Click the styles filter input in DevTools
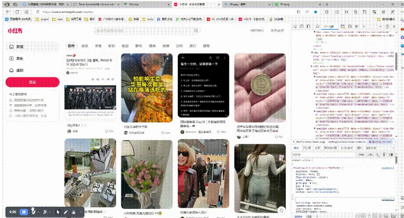This screenshot has height=218, width=404. [324, 155]
